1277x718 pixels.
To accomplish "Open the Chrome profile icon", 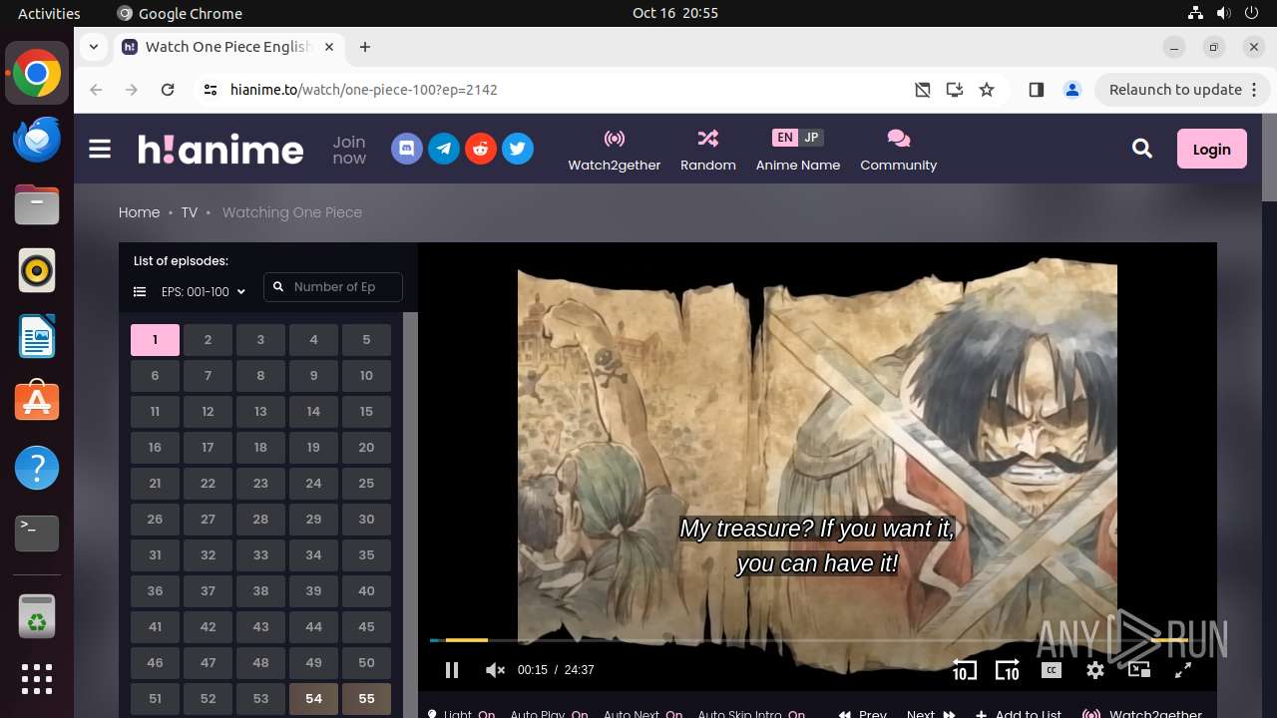I will click(x=1072, y=90).
